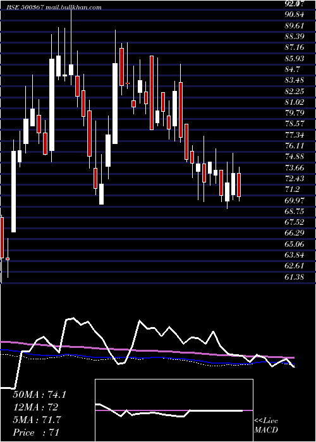Click the 69.97 price axis label
This screenshot has width=316, height=442.
point(294,200)
